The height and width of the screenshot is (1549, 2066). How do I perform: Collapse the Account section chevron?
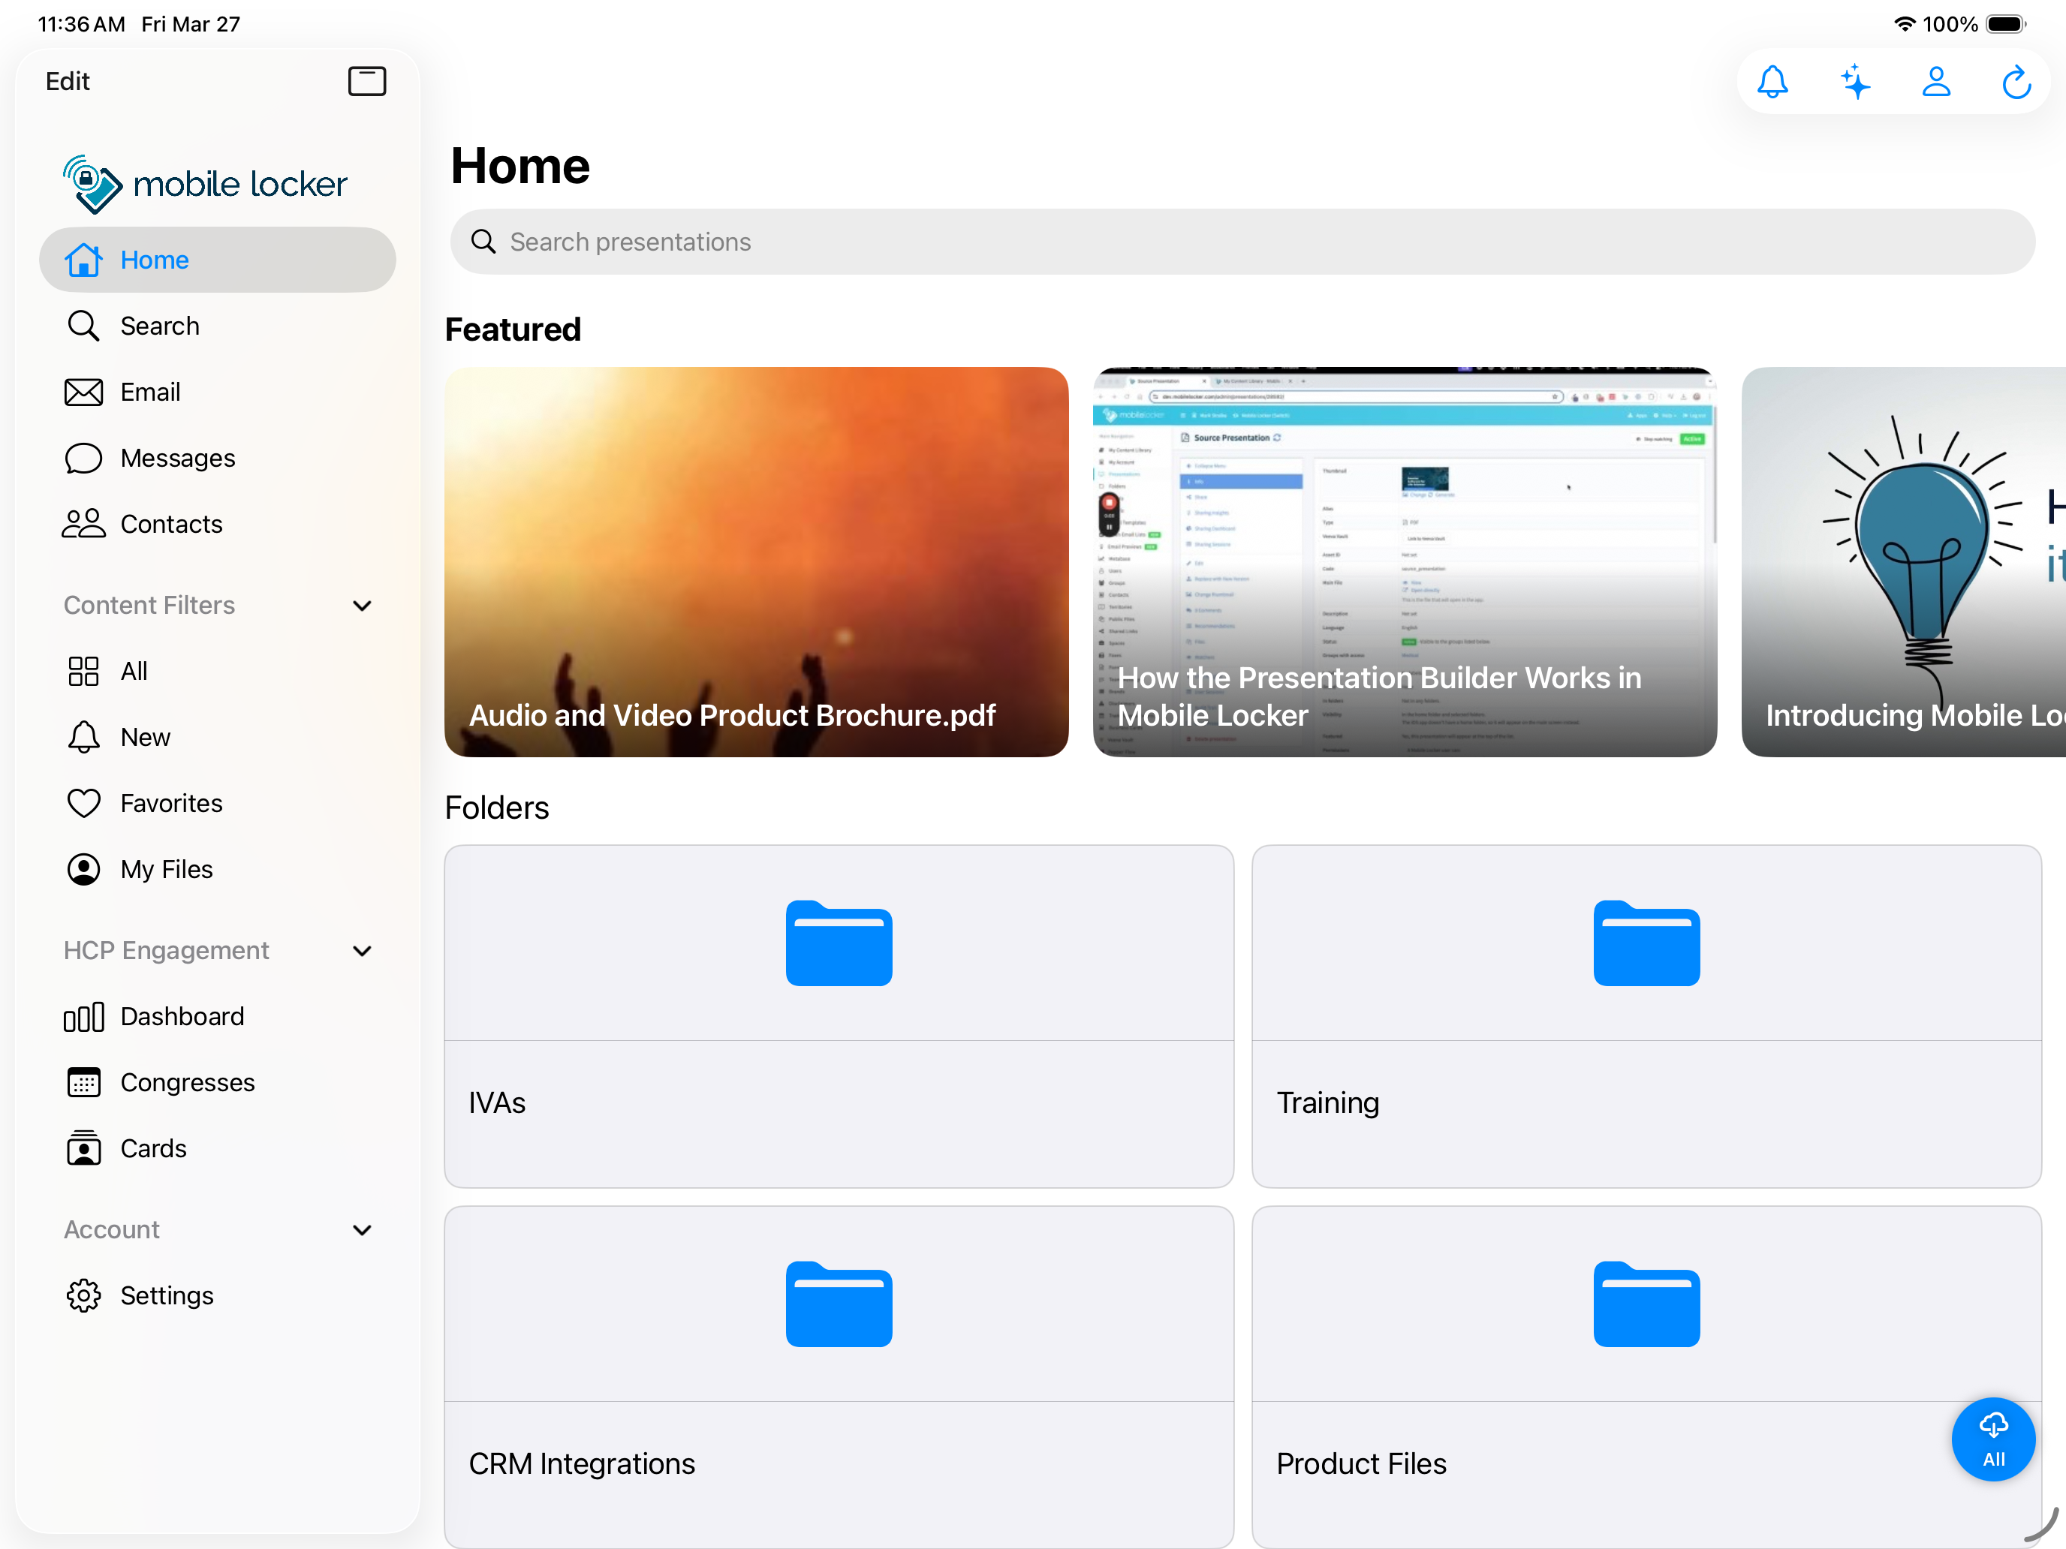363,1230
